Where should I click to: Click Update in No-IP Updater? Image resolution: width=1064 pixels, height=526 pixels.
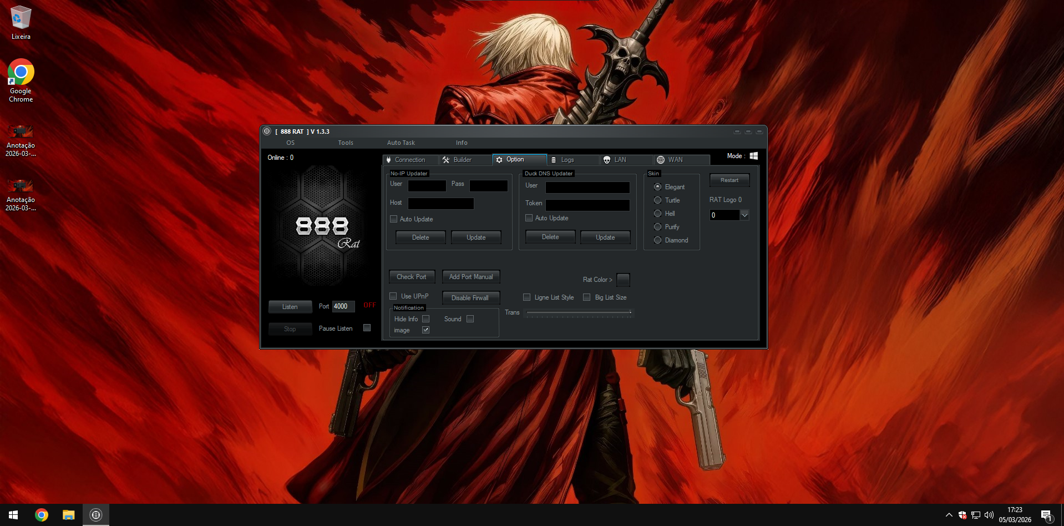[476, 237]
